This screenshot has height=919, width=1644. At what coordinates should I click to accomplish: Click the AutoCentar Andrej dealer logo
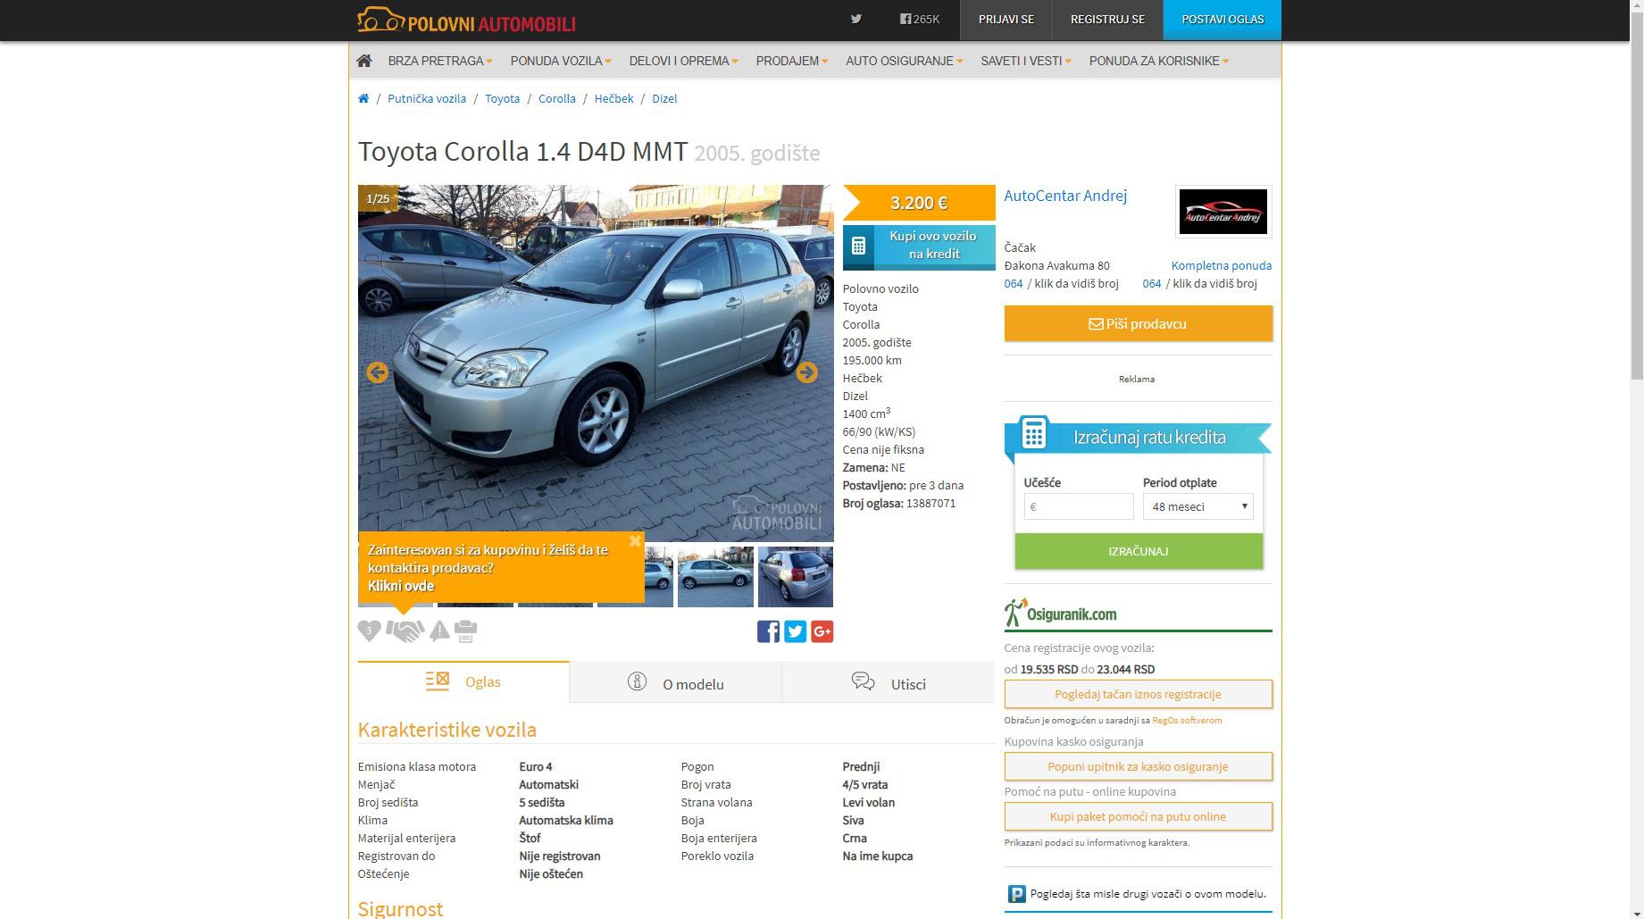1223,212
